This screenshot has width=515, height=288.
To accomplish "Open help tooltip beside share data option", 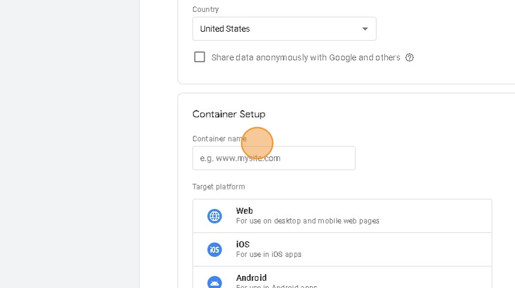I will point(410,57).
